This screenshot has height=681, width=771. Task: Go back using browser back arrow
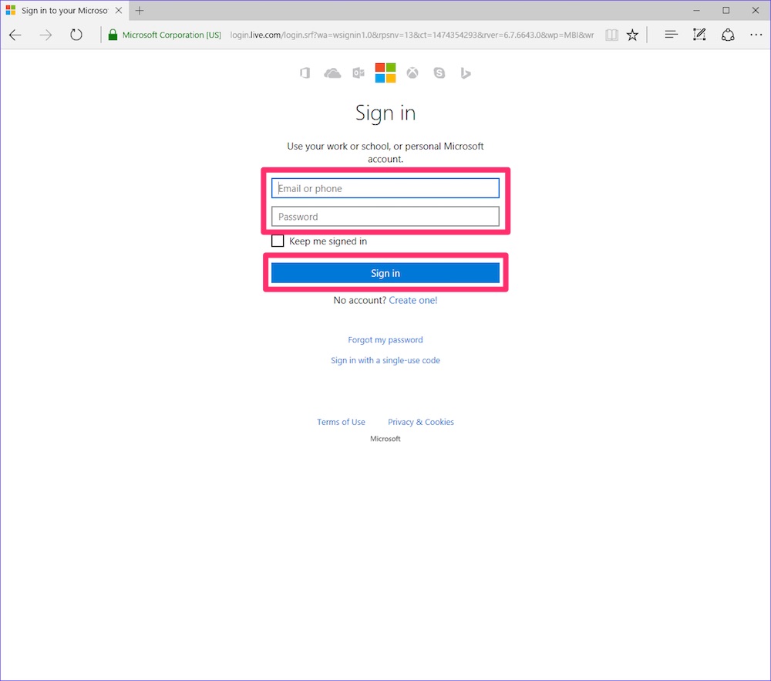(15, 35)
